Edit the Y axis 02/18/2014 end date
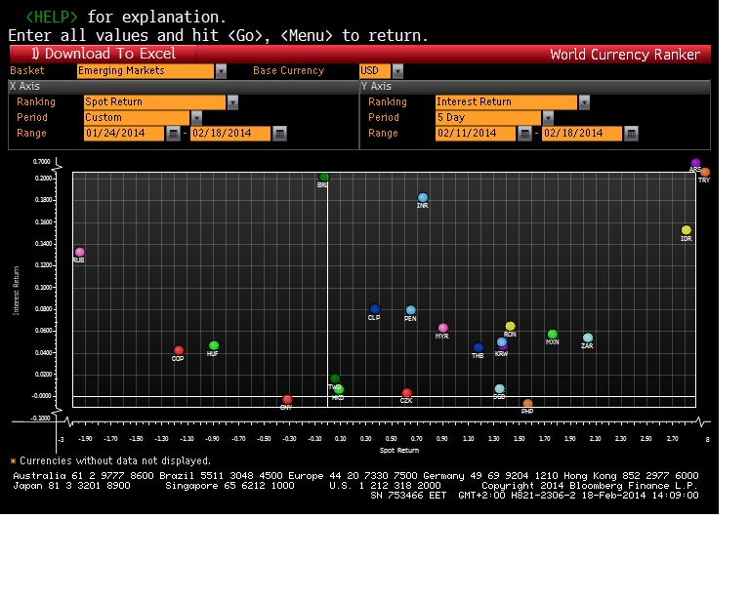 pyautogui.click(x=582, y=134)
